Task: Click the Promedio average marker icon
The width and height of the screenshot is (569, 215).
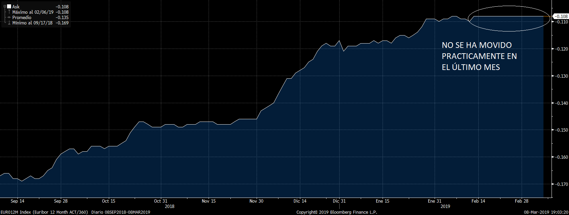Action: [9, 17]
